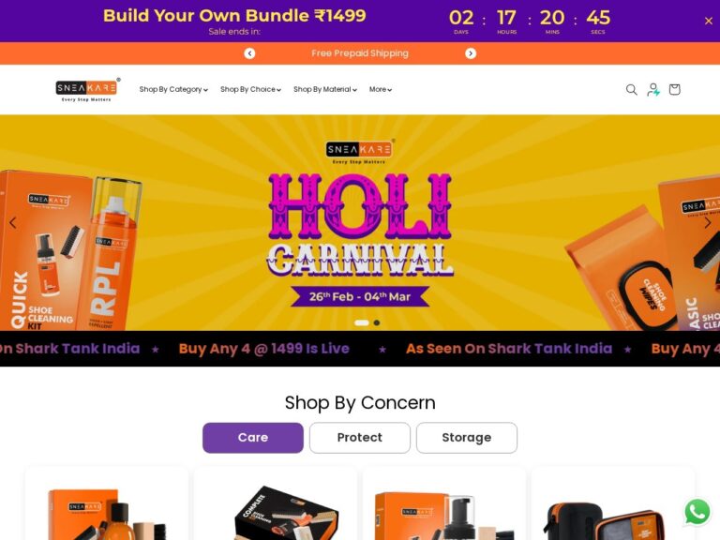This screenshot has height=540, width=720.
Task: Open WhatsApp chat bubble
Action: [697, 512]
